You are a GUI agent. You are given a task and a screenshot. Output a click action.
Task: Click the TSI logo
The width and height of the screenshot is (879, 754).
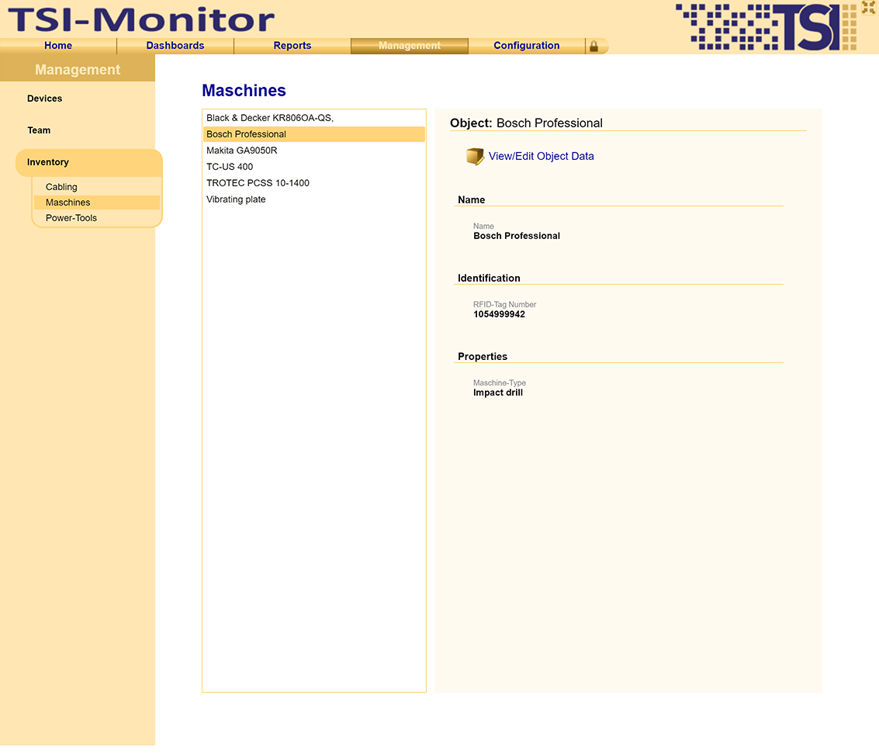click(x=766, y=27)
